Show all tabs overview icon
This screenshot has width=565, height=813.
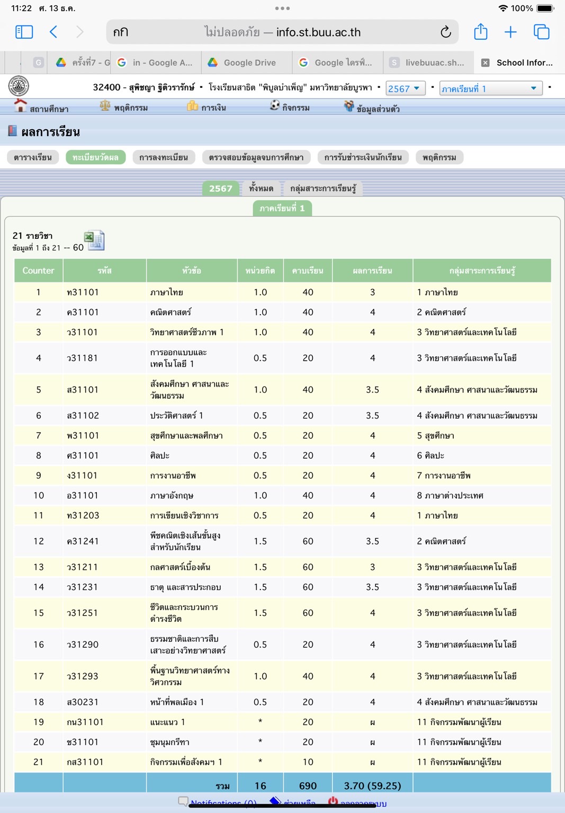[542, 32]
